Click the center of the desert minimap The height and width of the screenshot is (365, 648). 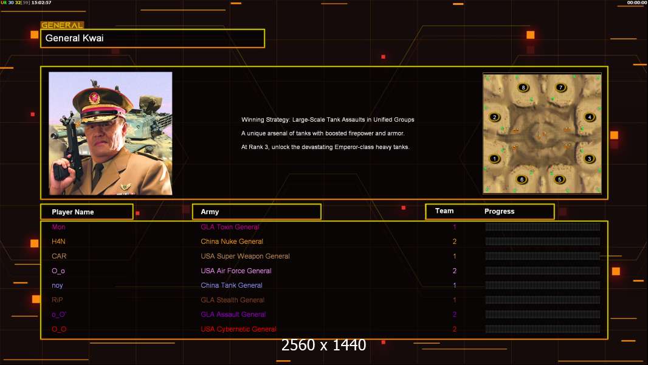pos(542,134)
